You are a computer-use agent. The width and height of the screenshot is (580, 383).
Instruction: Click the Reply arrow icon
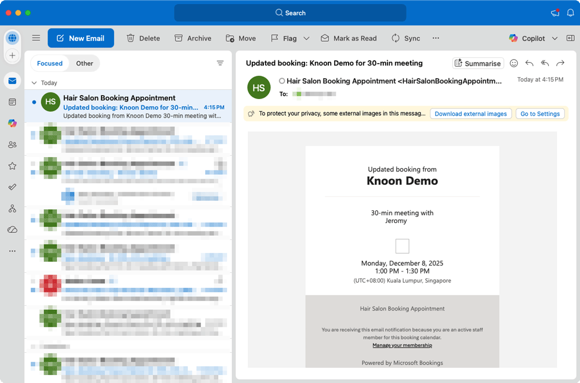click(x=529, y=63)
